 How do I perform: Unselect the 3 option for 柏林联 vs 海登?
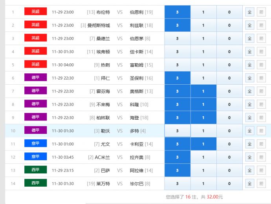[x=178, y=118]
